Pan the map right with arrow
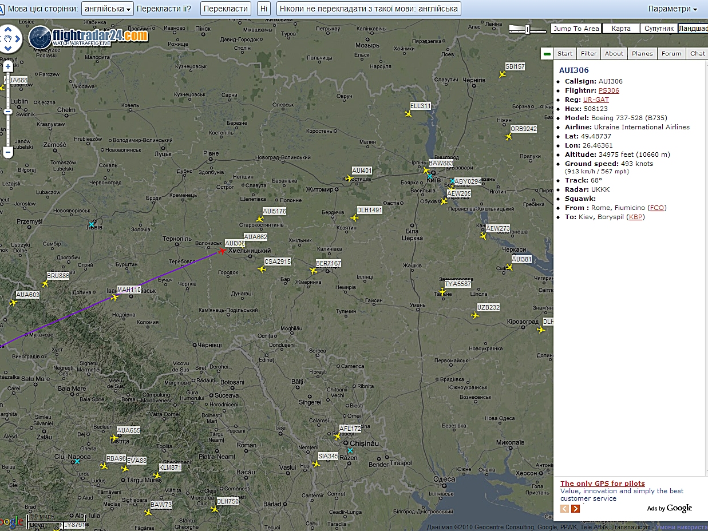Image resolution: width=708 pixels, height=531 pixels. (x=18, y=39)
